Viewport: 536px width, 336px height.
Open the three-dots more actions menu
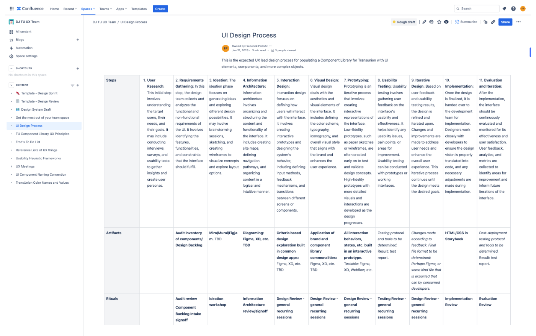tap(518, 22)
